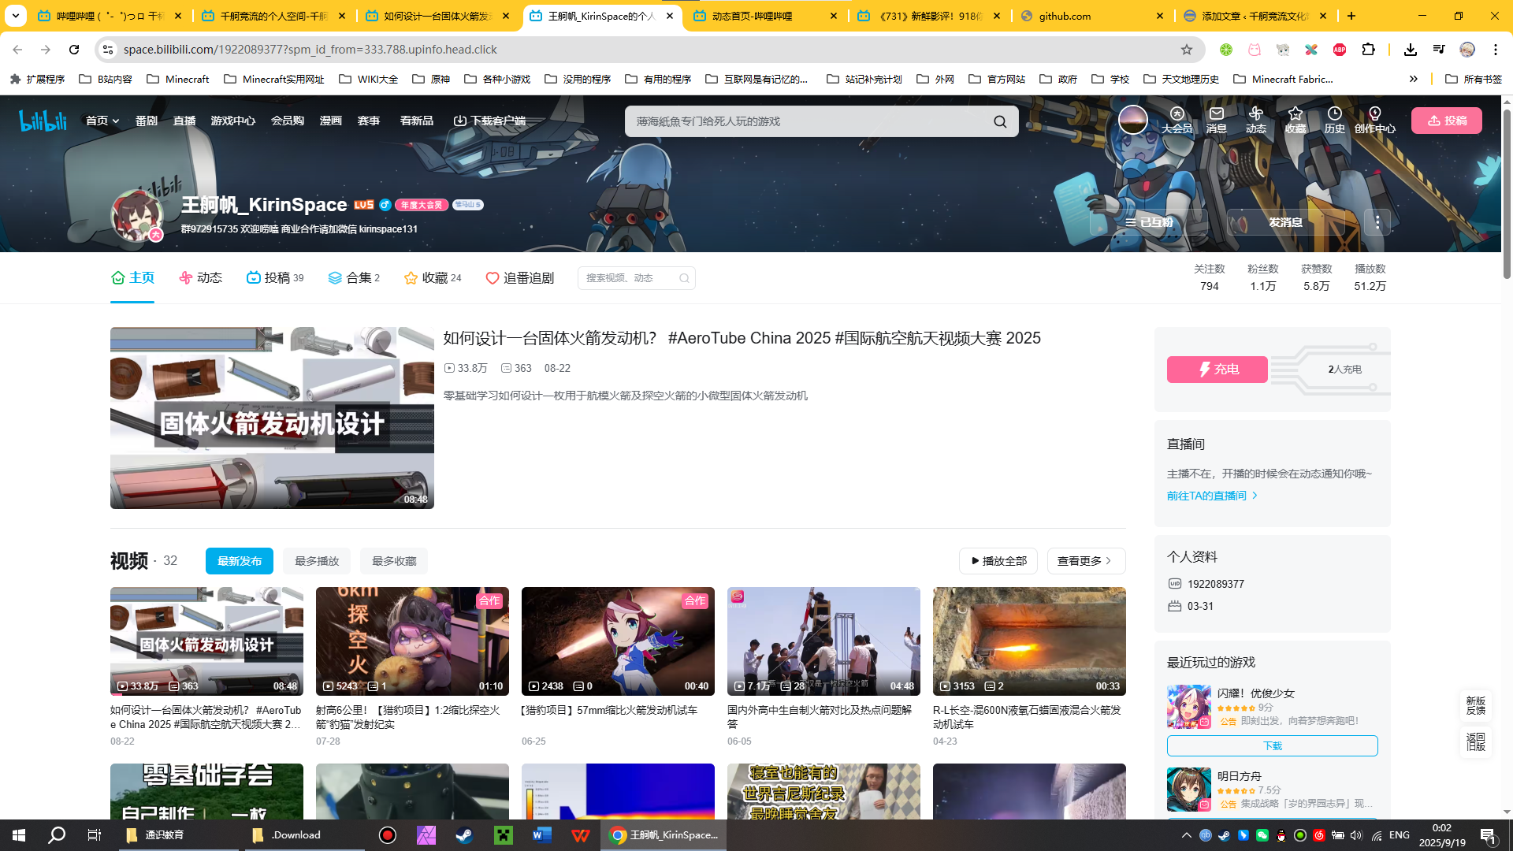The width and height of the screenshot is (1513, 851).
Task: Launch Steam from the taskbar
Action: 464,835
